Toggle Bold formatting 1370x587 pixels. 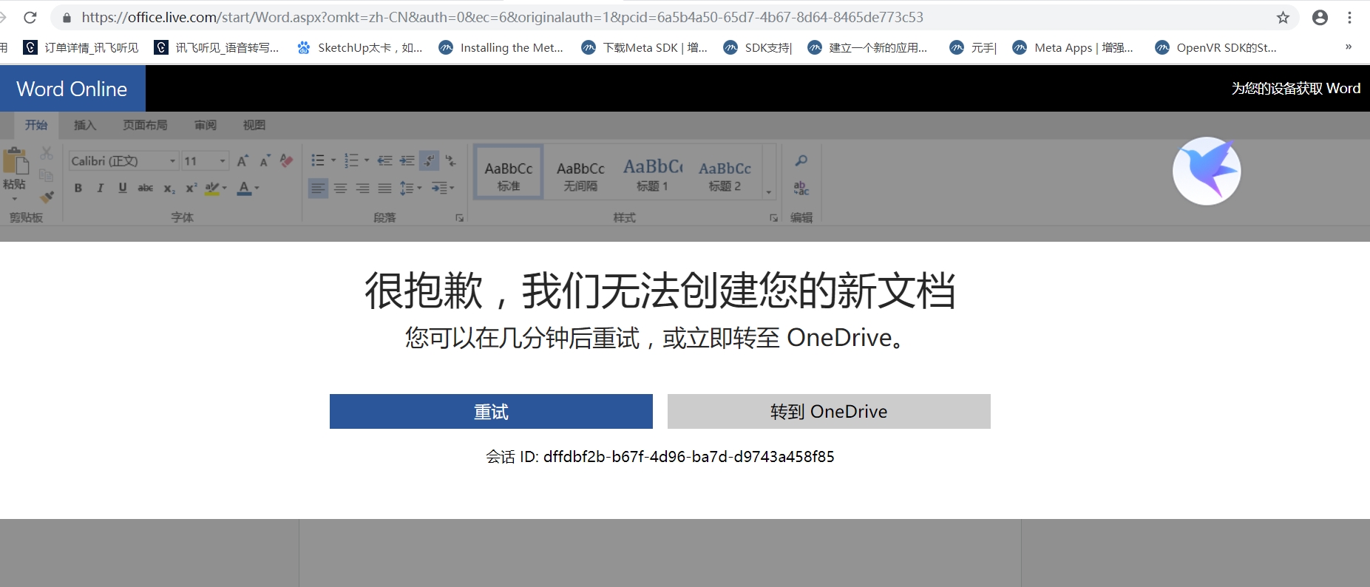pos(78,188)
